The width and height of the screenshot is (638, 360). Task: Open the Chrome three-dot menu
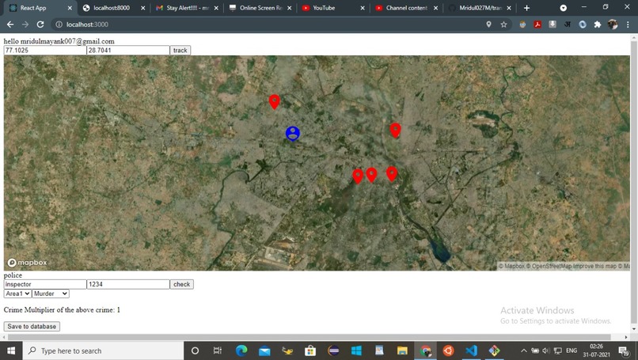coord(628,25)
